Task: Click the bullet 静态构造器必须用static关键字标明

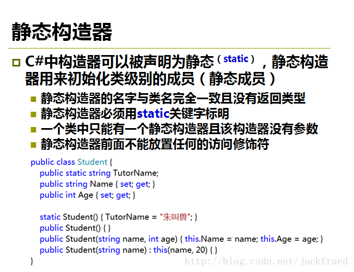Action: tap(135, 113)
